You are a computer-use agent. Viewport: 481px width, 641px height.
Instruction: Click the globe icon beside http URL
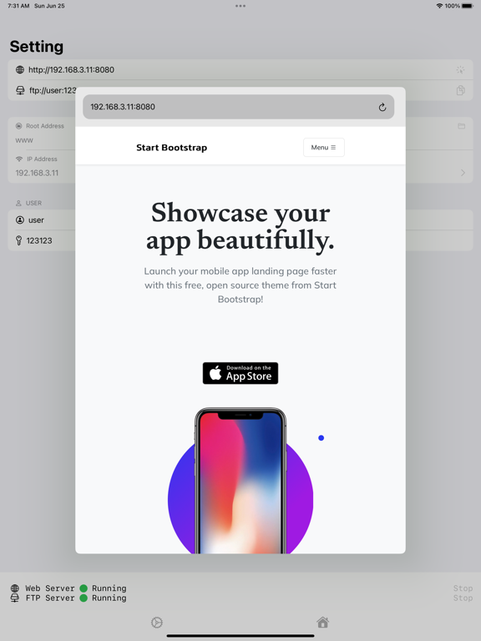pyautogui.click(x=20, y=69)
